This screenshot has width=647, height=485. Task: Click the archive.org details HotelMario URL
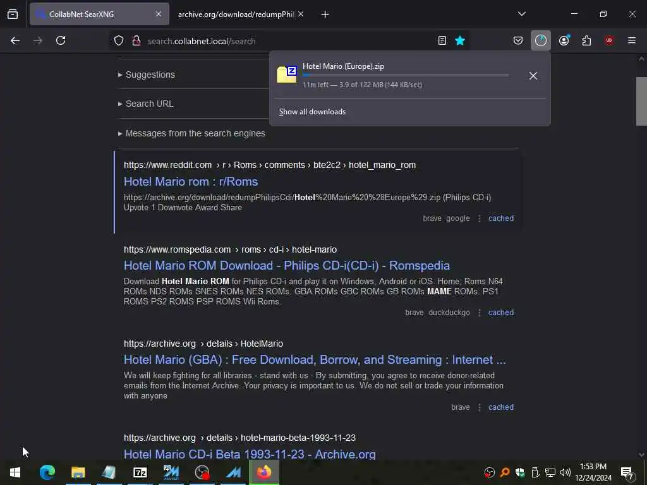[203, 344]
